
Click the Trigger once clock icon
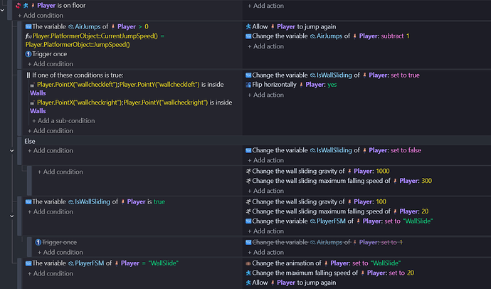[28, 54]
